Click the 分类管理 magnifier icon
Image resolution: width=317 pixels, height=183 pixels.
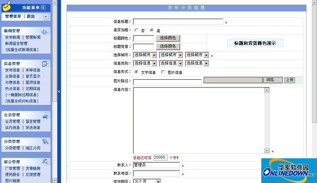(45, 142)
